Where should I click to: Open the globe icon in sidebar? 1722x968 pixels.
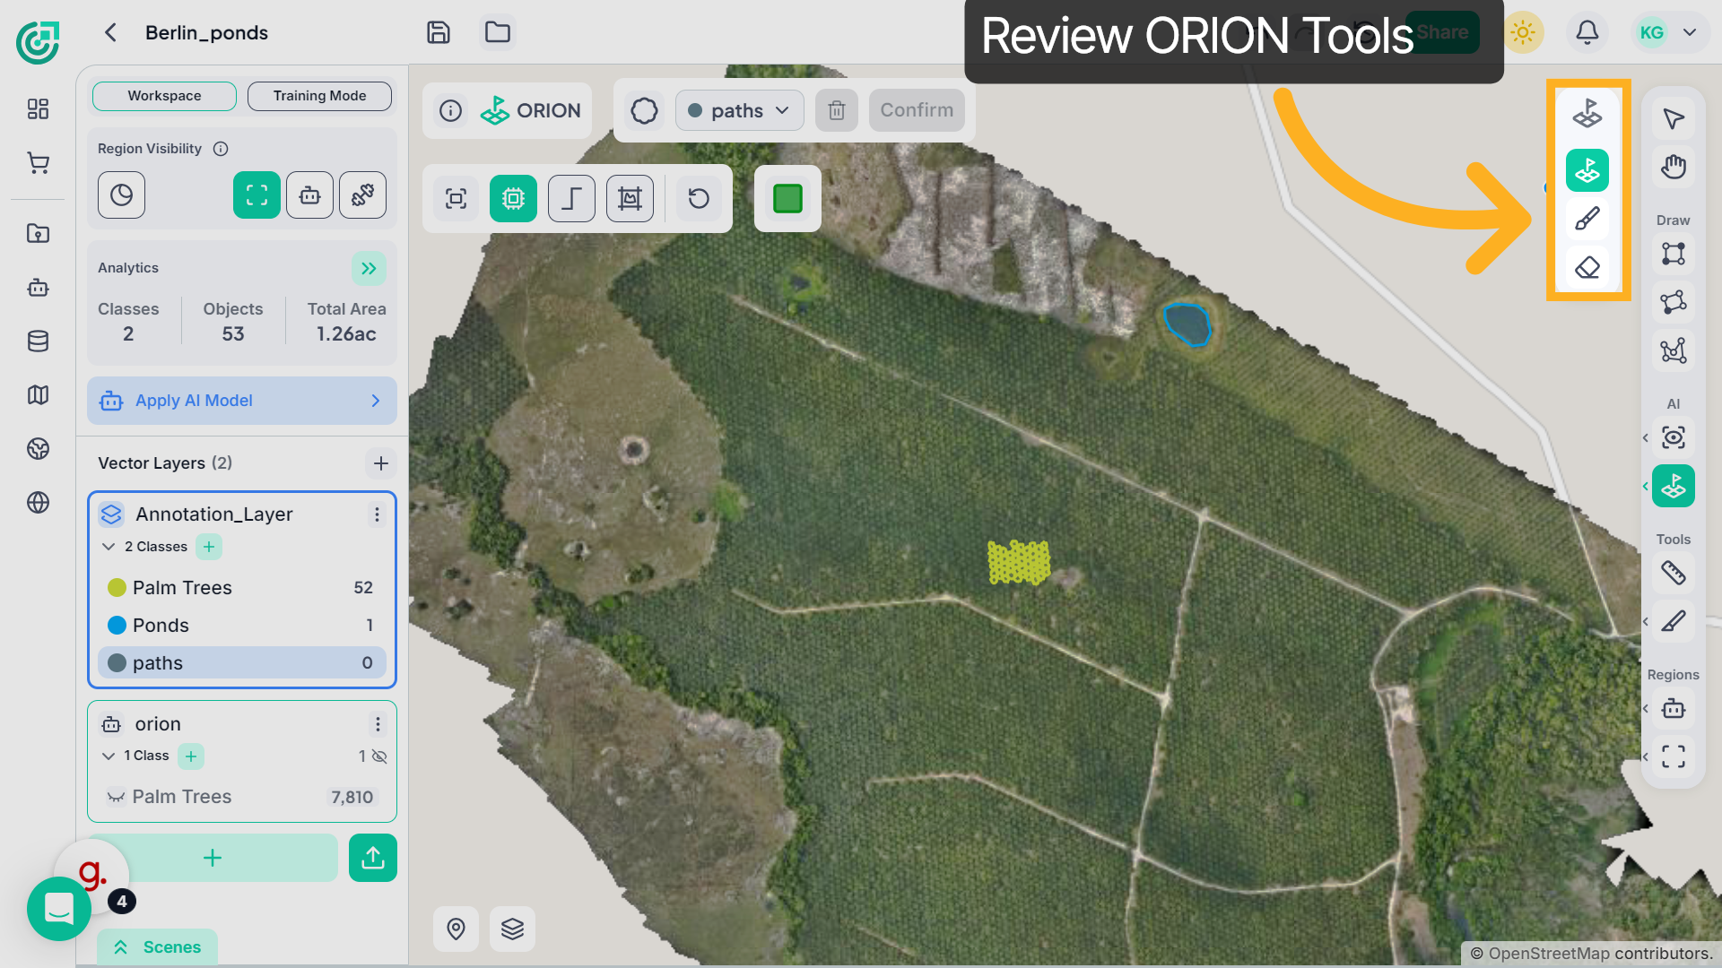pyautogui.click(x=38, y=503)
